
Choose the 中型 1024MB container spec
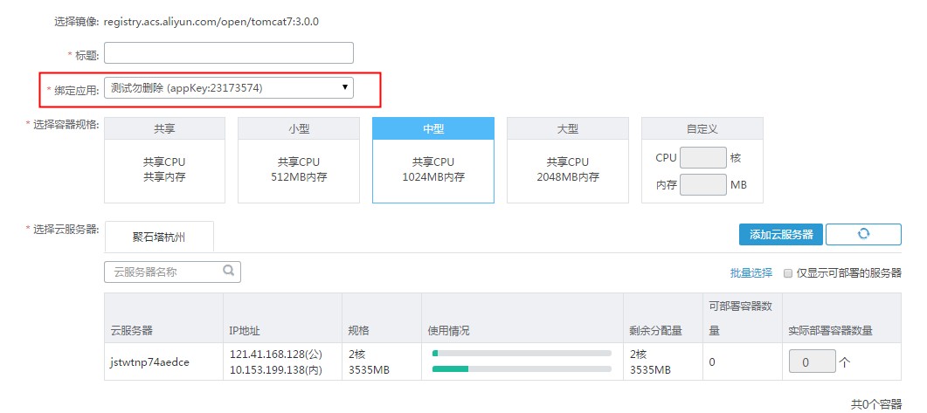433,161
